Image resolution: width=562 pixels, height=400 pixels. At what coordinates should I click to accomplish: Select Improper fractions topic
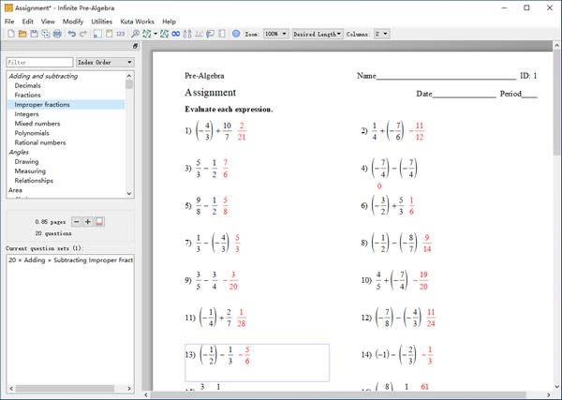tap(66, 105)
